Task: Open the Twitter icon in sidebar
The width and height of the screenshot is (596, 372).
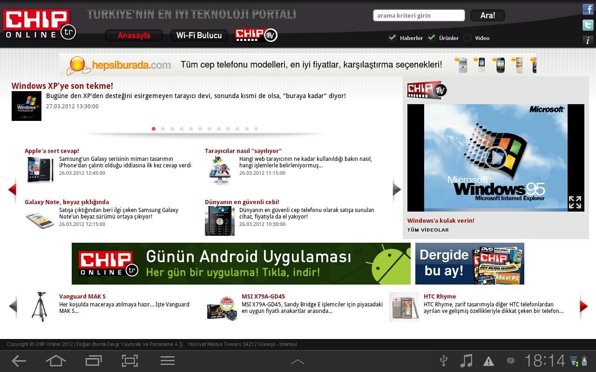Action: 588,25
